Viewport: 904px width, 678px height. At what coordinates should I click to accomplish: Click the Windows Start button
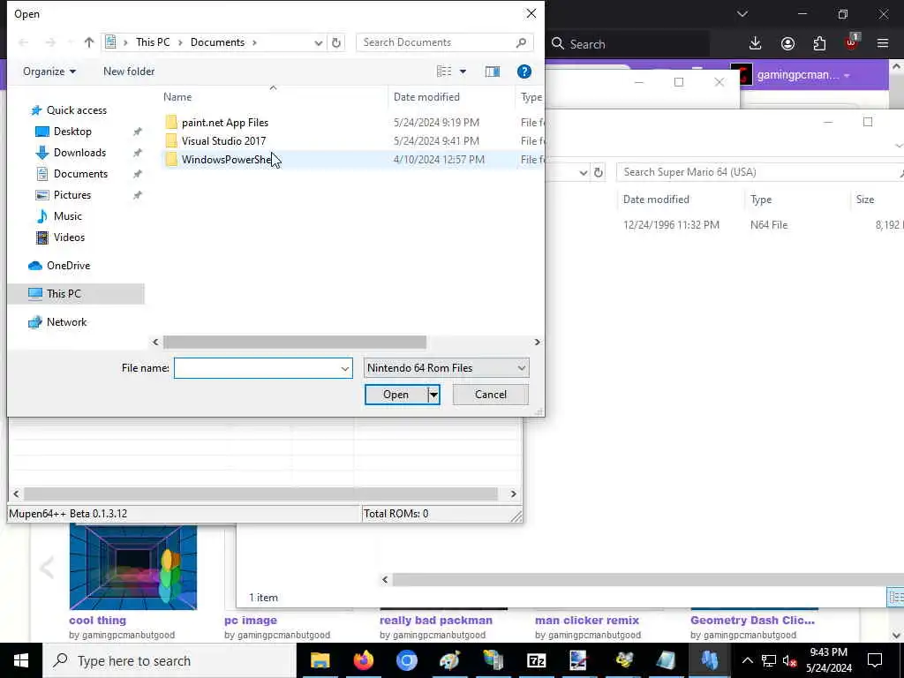click(x=21, y=660)
